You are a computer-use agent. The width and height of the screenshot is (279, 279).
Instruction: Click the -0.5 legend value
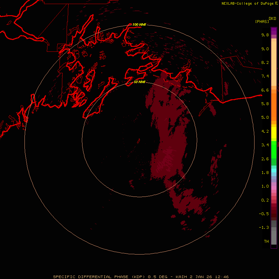(x=264, y=214)
